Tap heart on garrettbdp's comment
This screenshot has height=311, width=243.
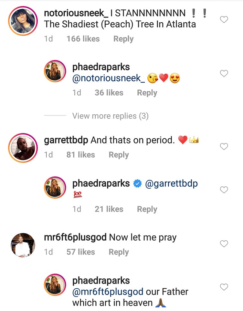pyautogui.click(x=224, y=147)
